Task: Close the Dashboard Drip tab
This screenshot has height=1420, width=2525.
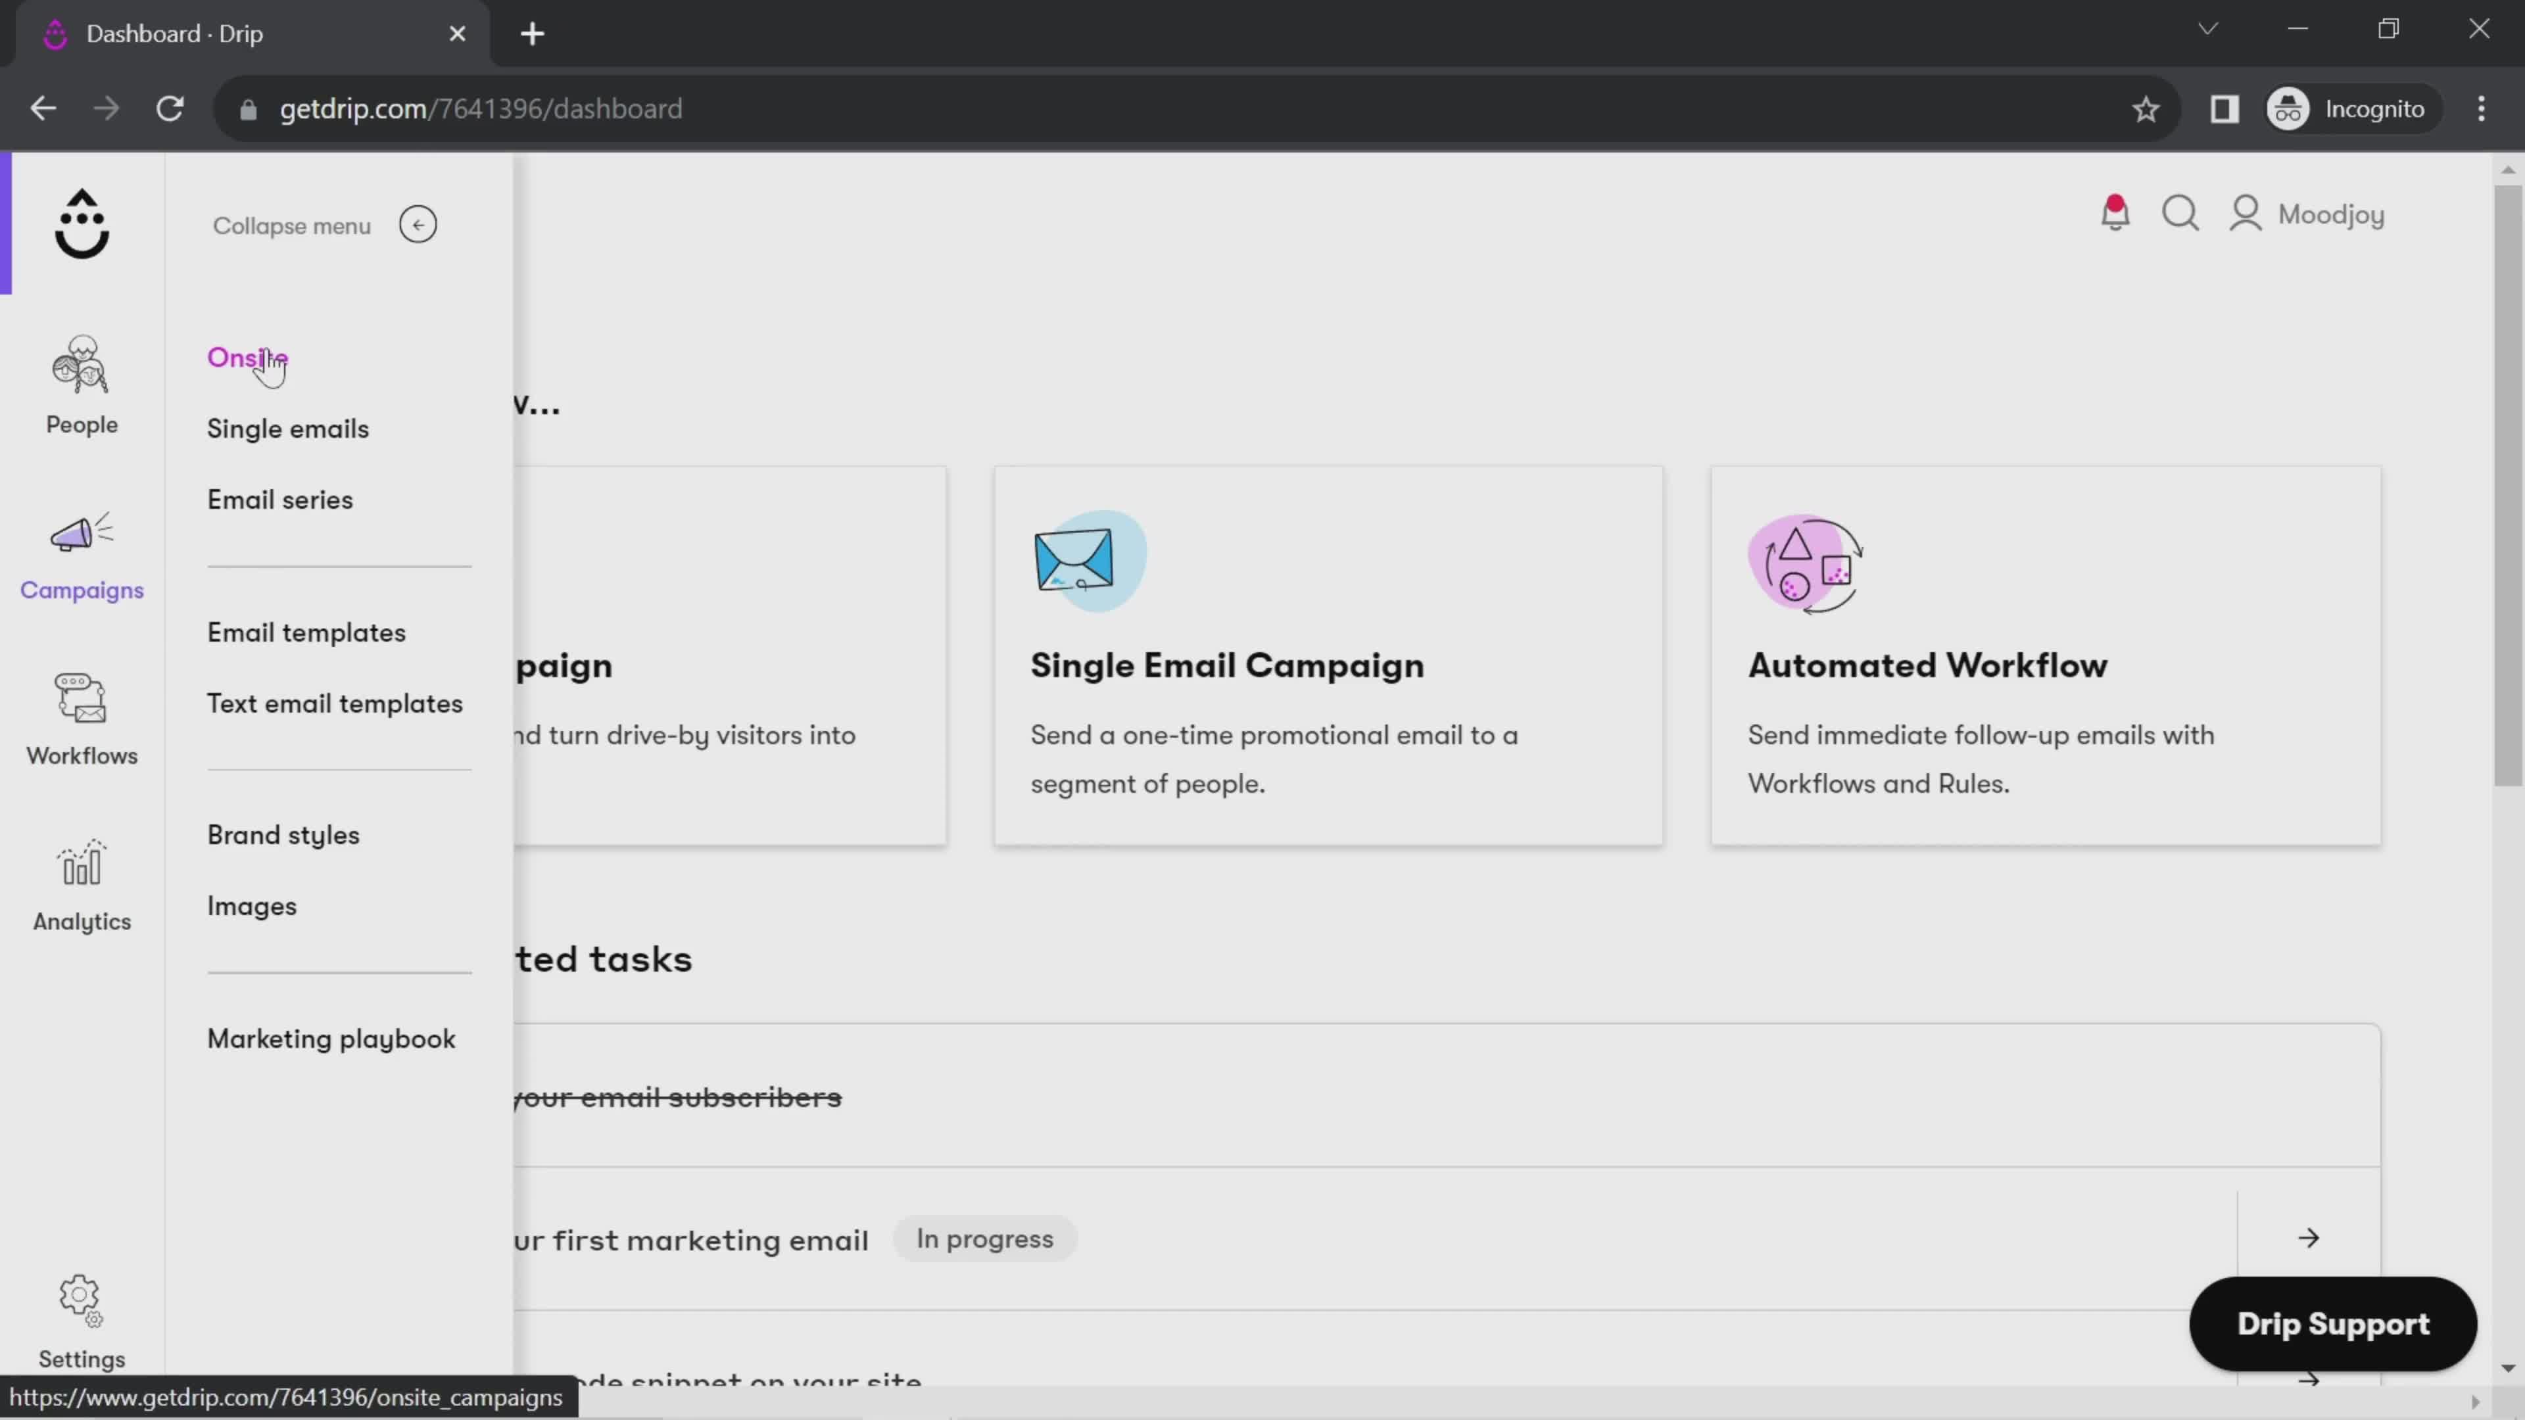Action: point(457,34)
